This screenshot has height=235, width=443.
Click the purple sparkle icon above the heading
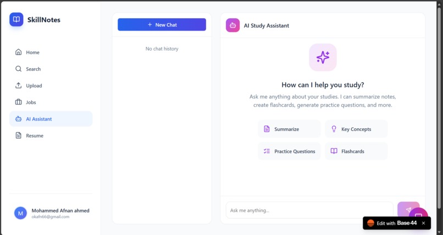click(x=323, y=57)
